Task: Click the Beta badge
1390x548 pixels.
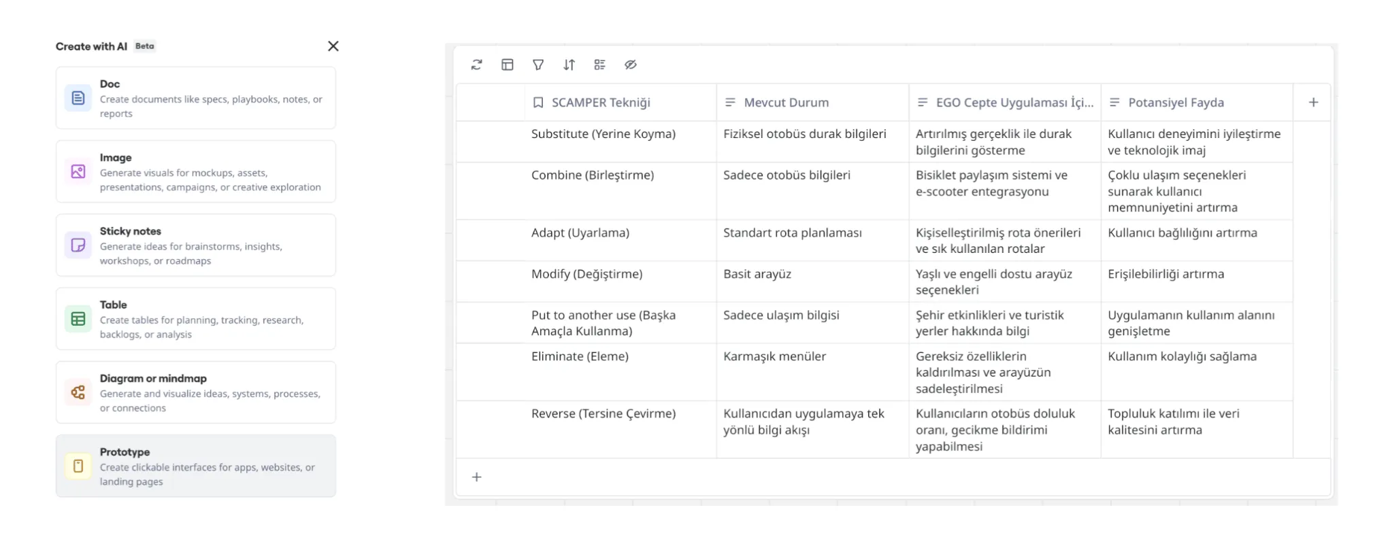Action: click(145, 46)
